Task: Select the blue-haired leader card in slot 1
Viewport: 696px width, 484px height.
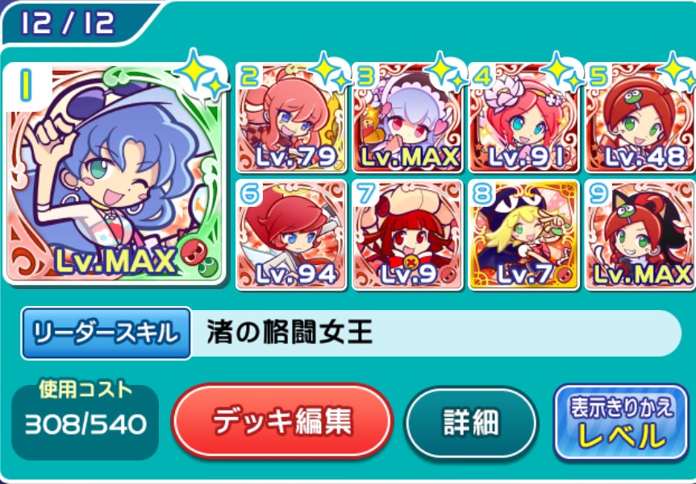Action: tap(115, 174)
